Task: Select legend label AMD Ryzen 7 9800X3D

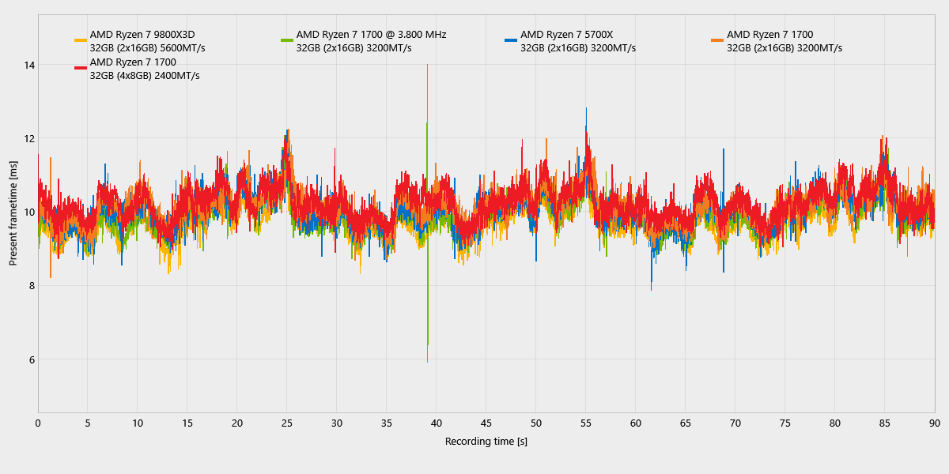Action: coord(142,34)
